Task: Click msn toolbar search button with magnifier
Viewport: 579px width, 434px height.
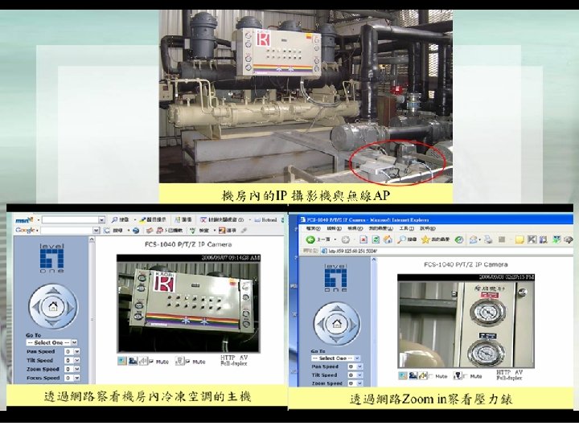Action: (121, 219)
